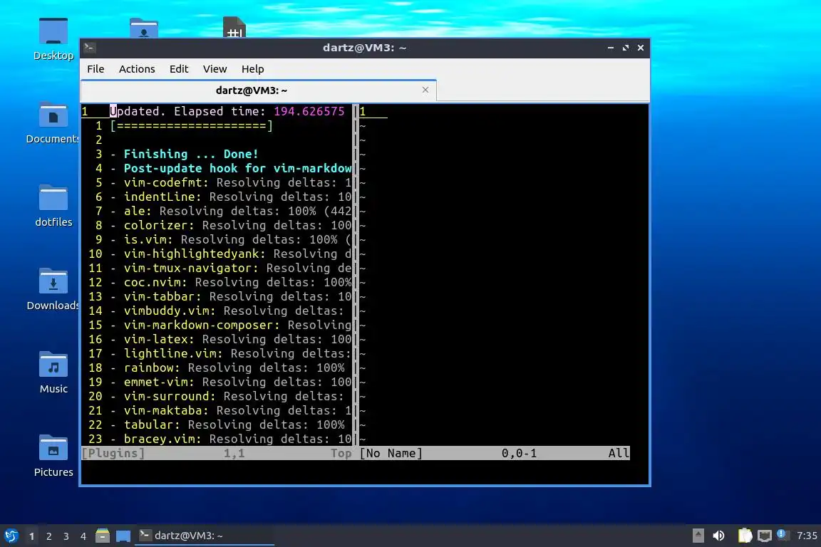Click the vim-markdown-composer plugin line
Screen dimensions: 821x547
point(230,325)
